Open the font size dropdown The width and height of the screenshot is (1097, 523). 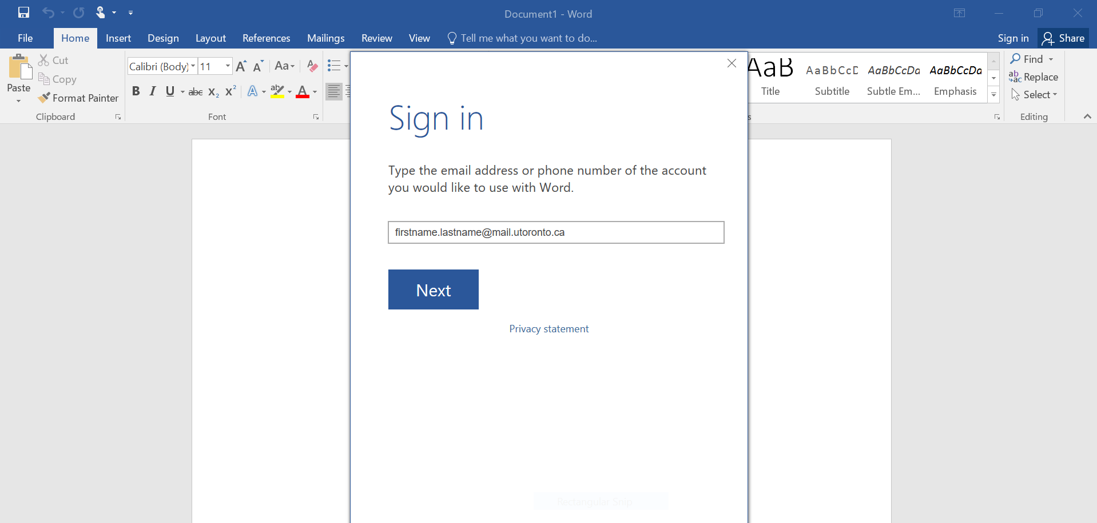point(228,66)
